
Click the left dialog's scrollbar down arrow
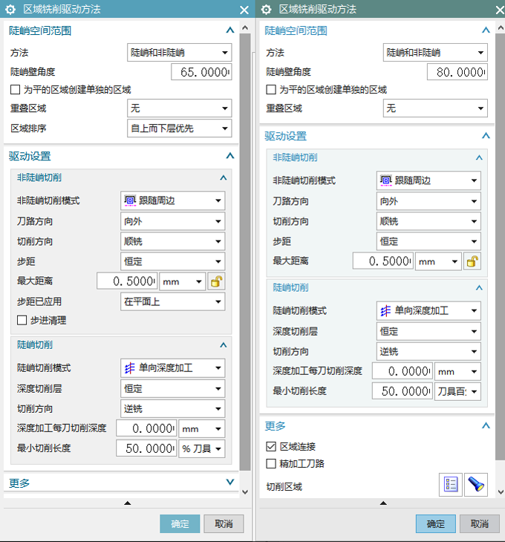coord(246,492)
